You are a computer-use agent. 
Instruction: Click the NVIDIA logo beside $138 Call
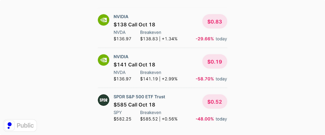coord(103,20)
